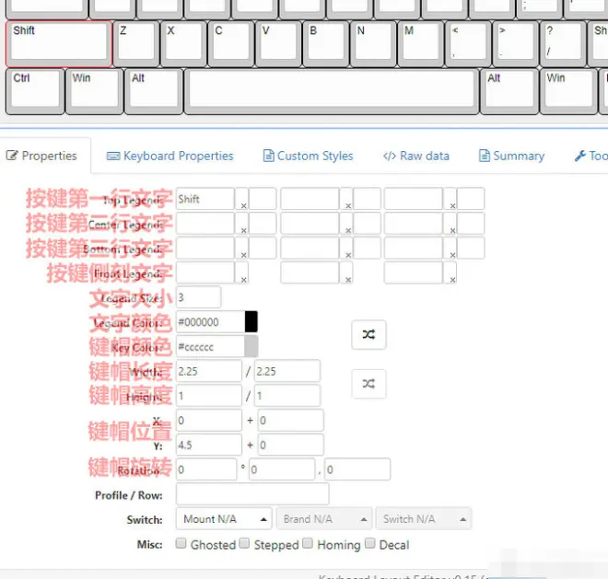The height and width of the screenshot is (579, 608).
Task: Select the Z key on keyboard
Action: click(x=136, y=44)
